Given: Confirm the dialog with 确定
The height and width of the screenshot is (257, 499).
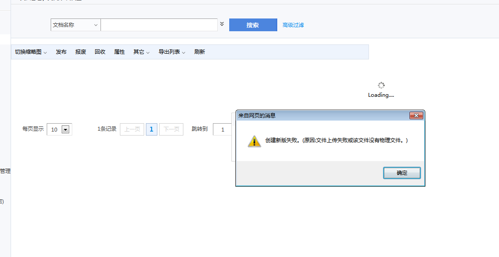Looking at the screenshot, I should [x=402, y=173].
